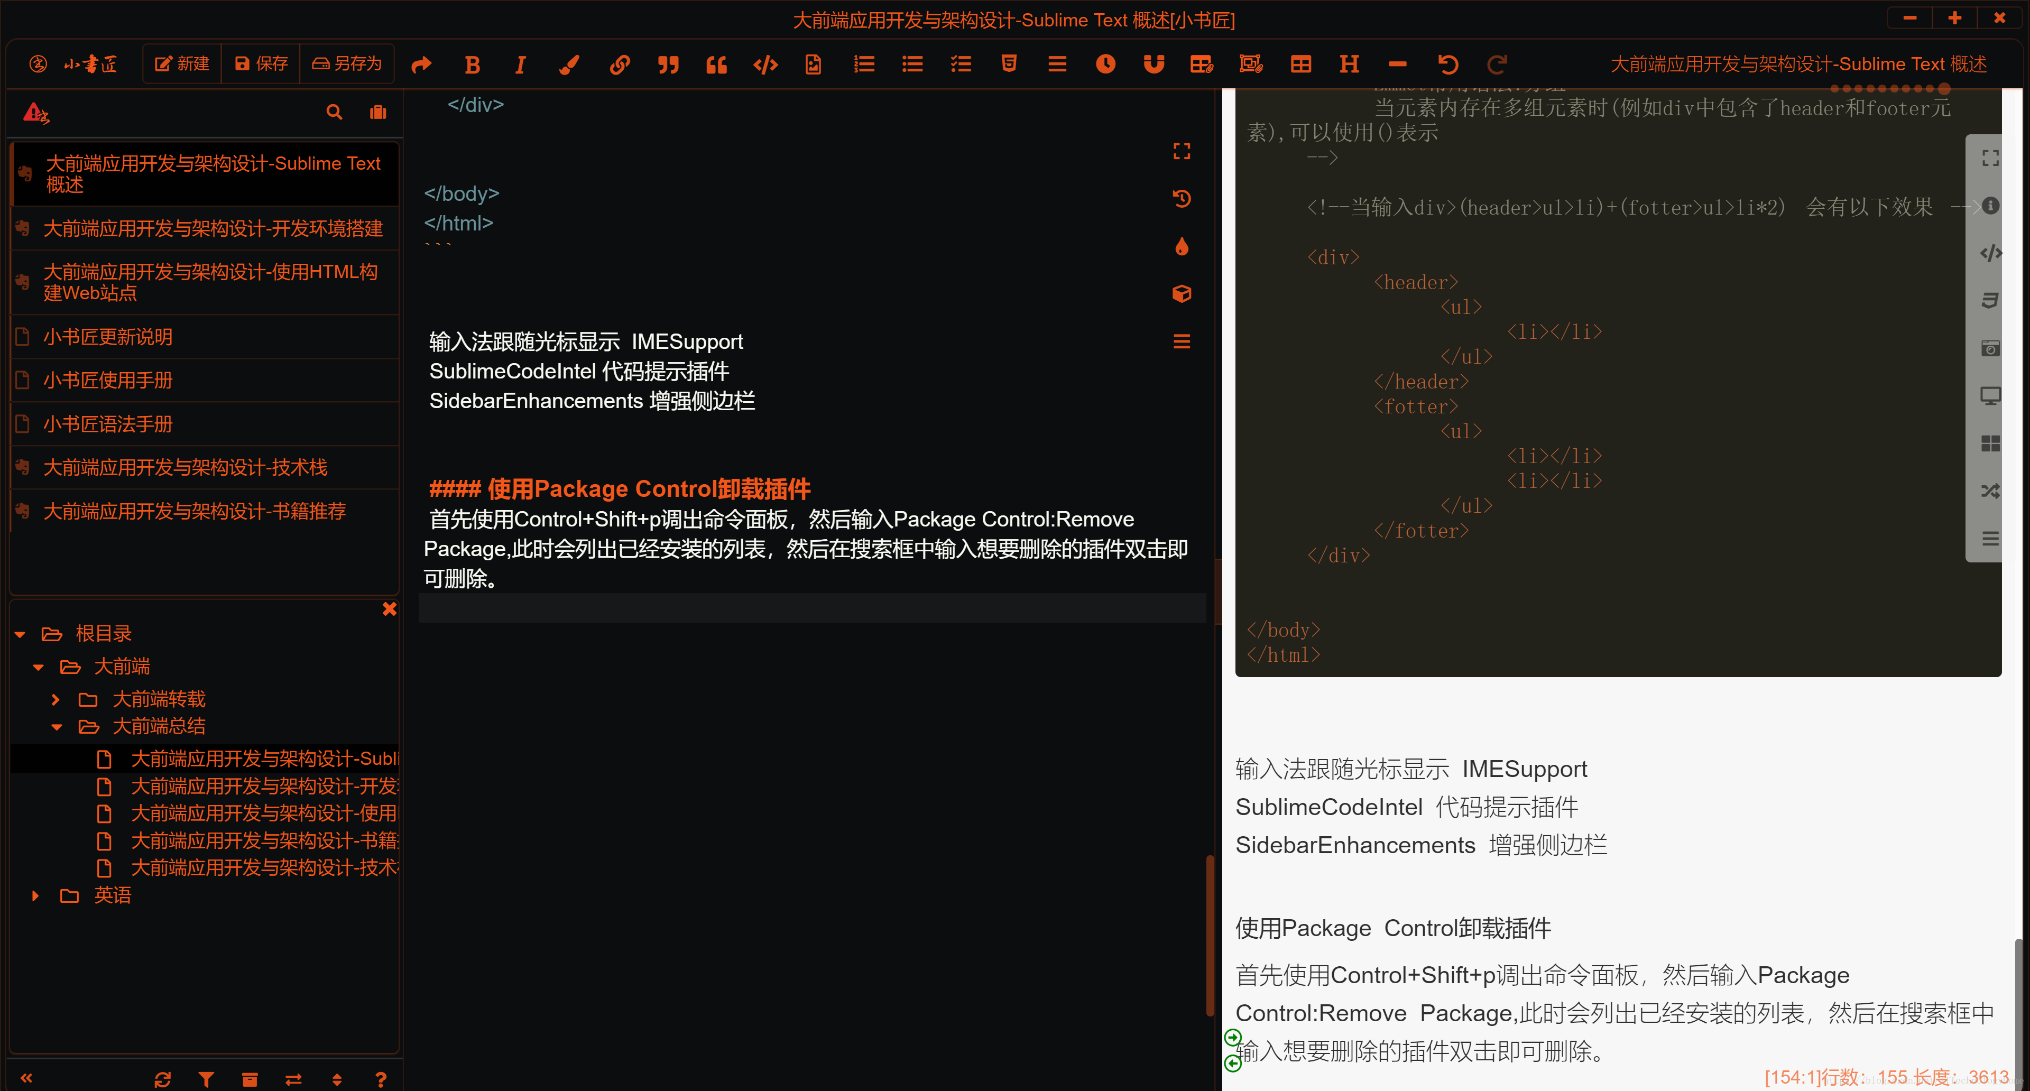Insert an ordered list
The height and width of the screenshot is (1091, 2030).
pyautogui.click(x=864, y=64)
